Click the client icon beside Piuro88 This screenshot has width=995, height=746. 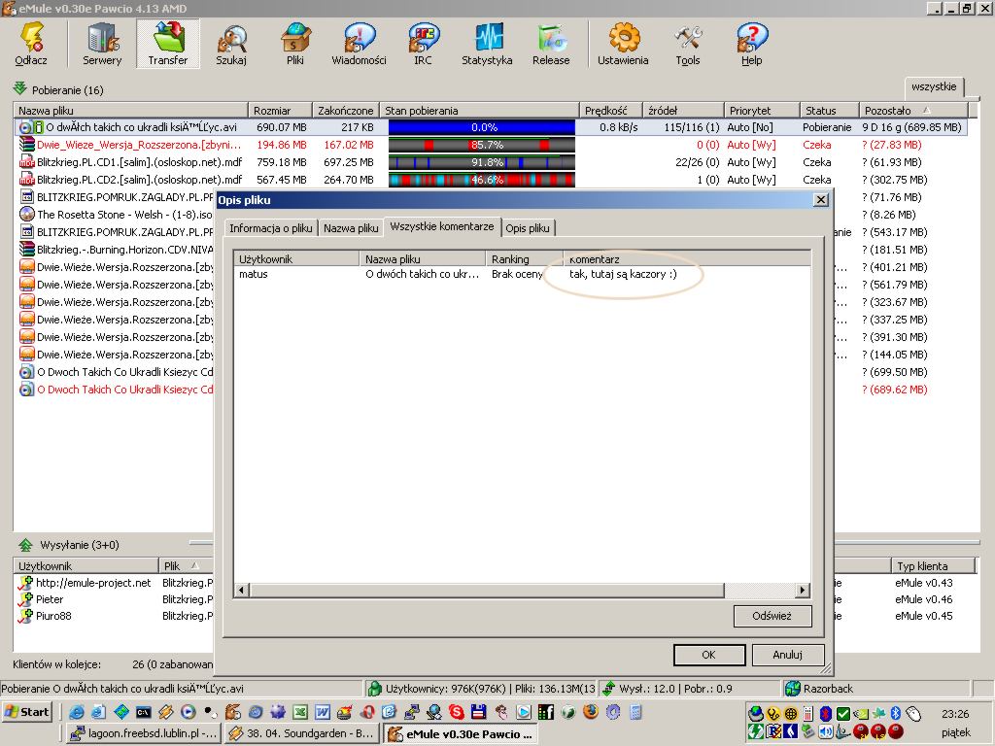[25, 616]
